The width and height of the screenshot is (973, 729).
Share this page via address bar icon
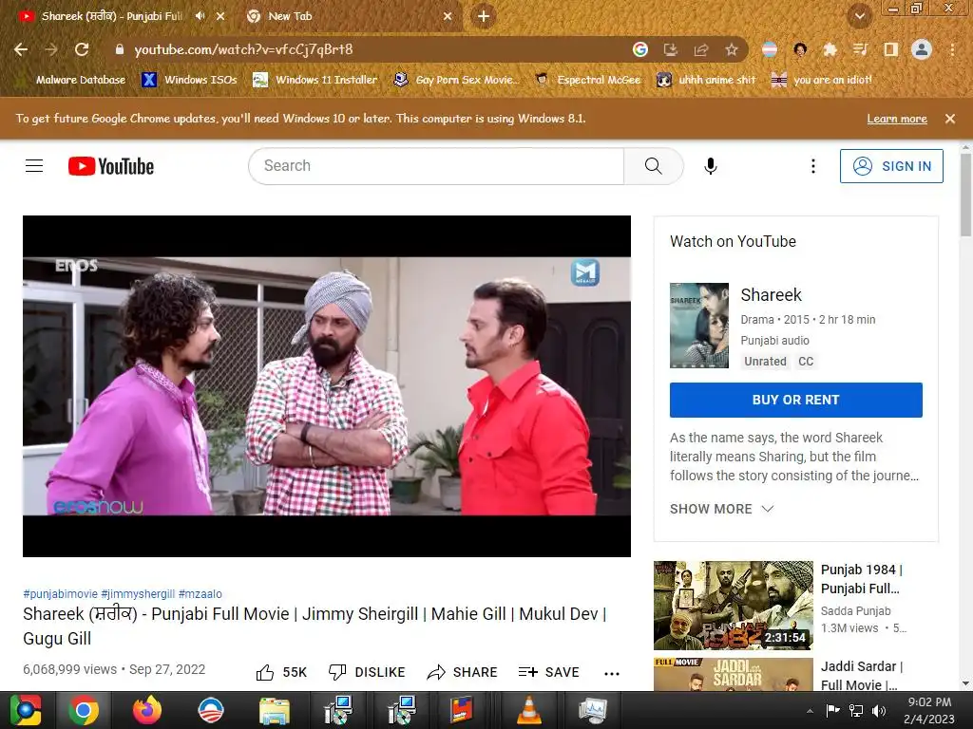(x=701, y=49)
